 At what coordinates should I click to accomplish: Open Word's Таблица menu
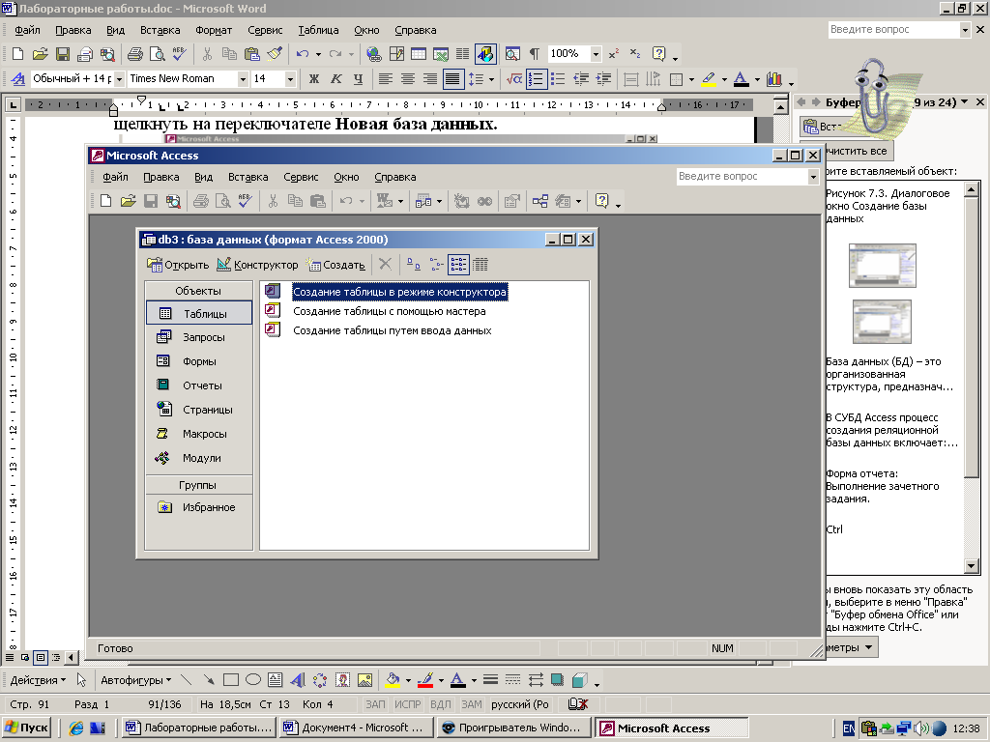pos(318,30)
